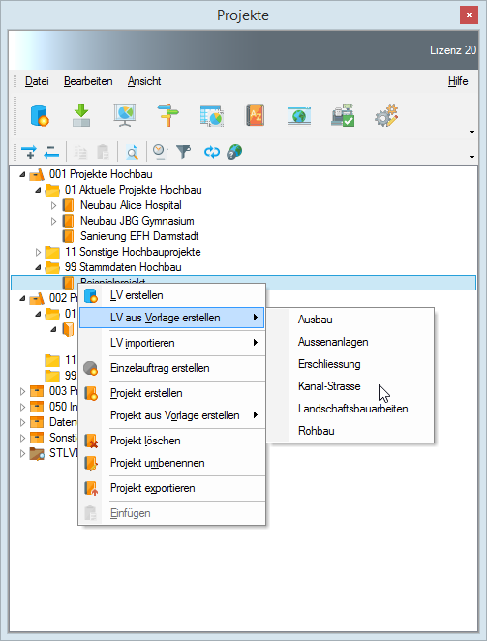This screenshot has height=641, width=487.
Task: Collapse 99 Stammdaten Hochbau folder
Action: point(38,268)
